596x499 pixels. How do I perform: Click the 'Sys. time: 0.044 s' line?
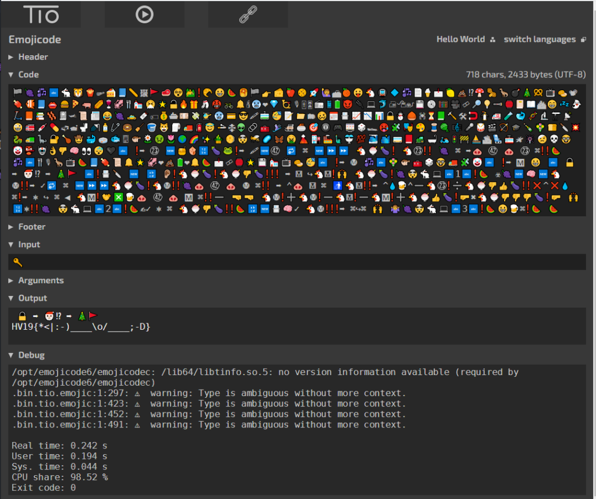[x=59, y=466]
